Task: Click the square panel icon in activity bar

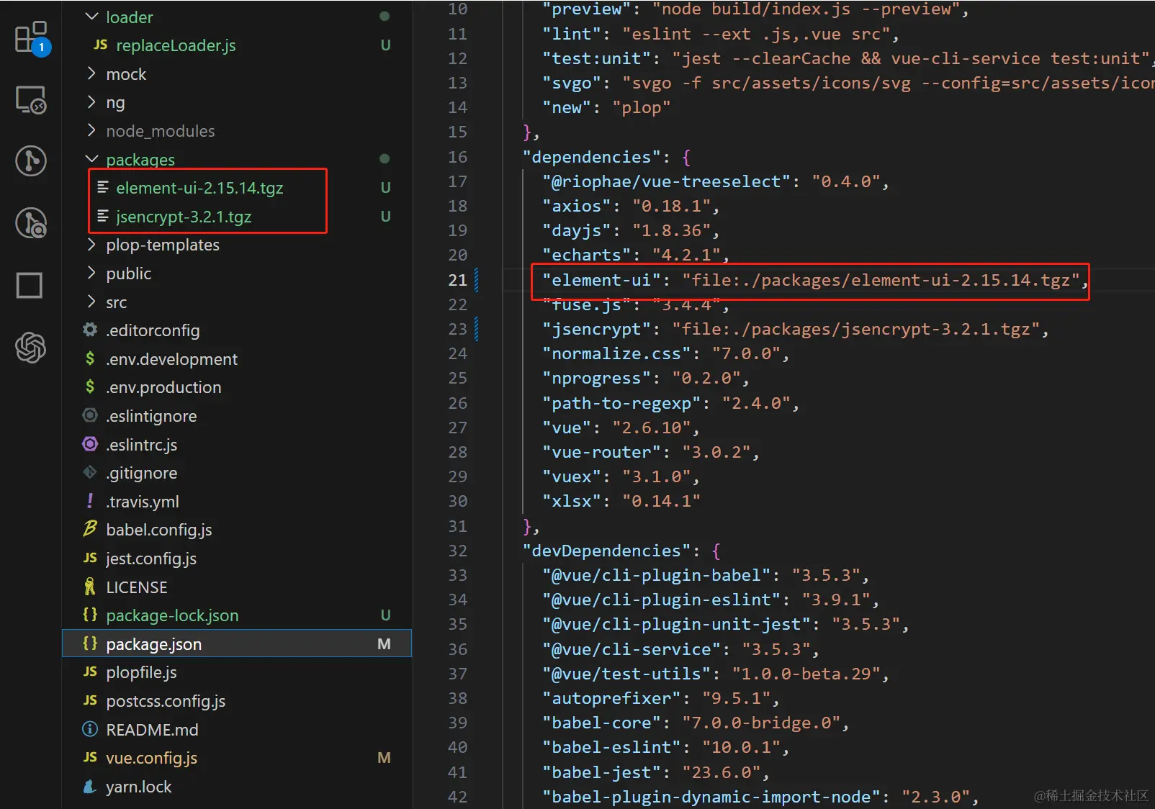Action: [30, 285]
